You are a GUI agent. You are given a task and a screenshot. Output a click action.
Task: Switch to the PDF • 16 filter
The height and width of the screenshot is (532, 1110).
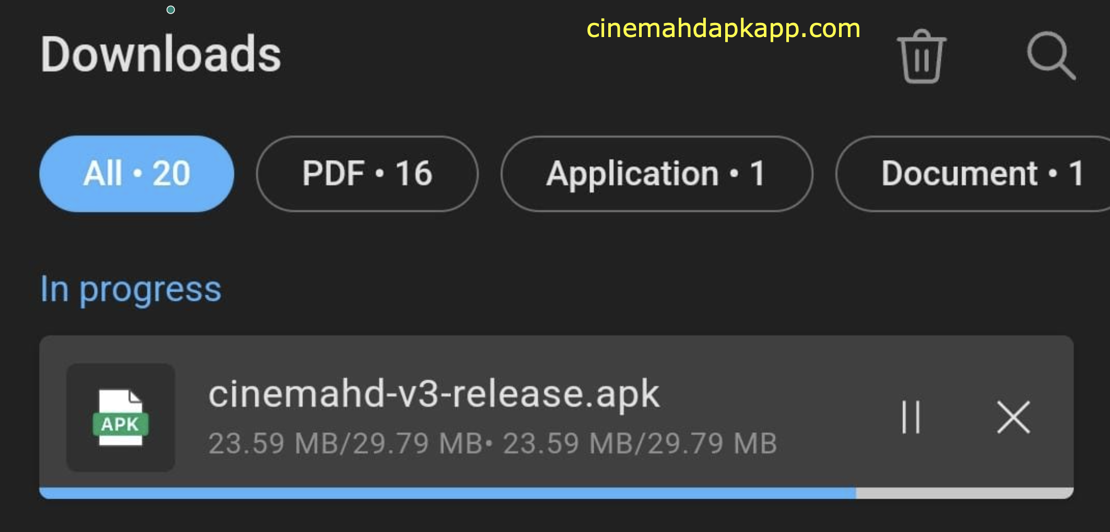point(367,174)
